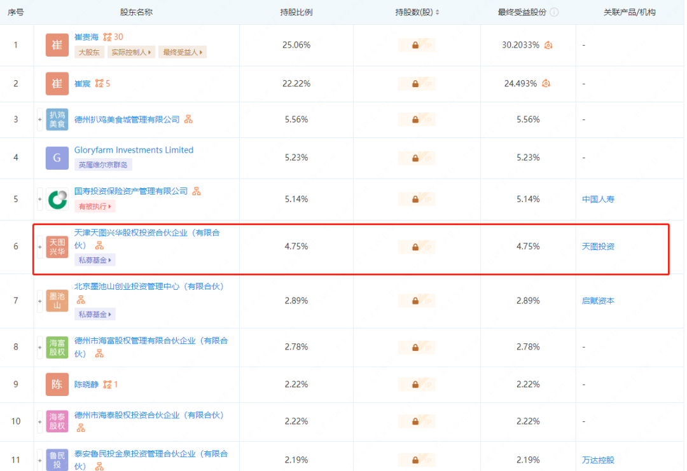Click the 有被执行 warning tag
687x471 pixels.
(x=95, y=207)
